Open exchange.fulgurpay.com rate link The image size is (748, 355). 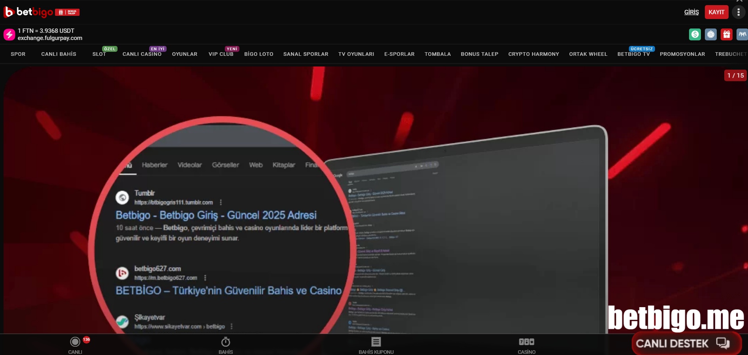coord(50,38)
